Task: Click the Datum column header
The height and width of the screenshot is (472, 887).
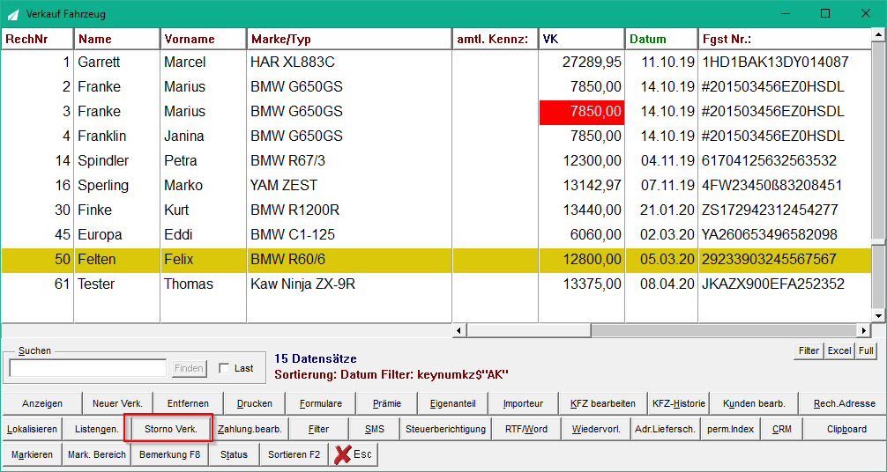Action: [661, 39]
